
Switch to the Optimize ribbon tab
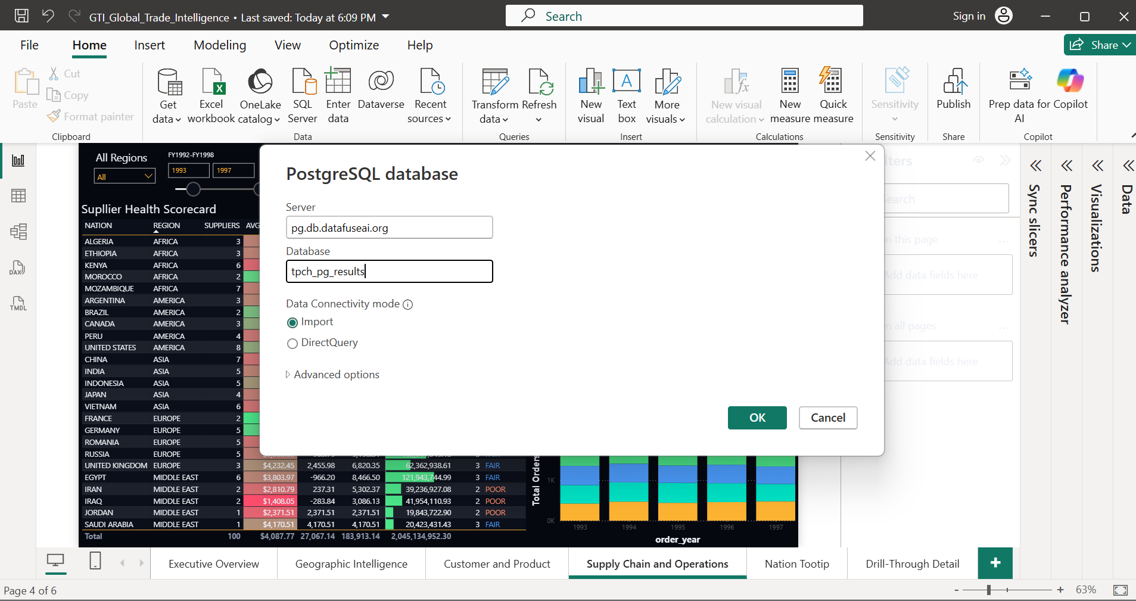coord(354,45)
